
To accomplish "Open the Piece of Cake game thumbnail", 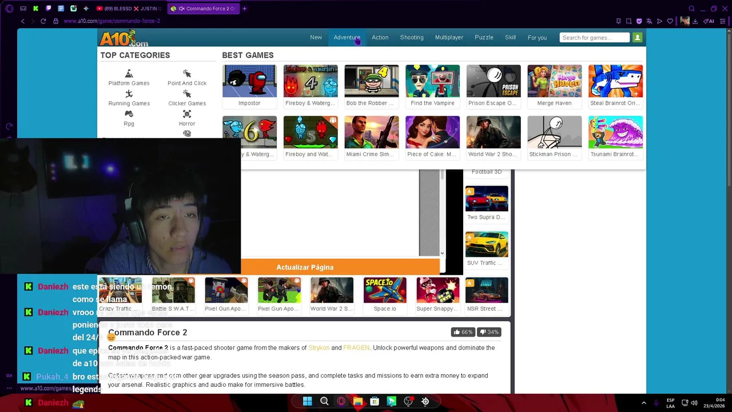I will (432, 132).
